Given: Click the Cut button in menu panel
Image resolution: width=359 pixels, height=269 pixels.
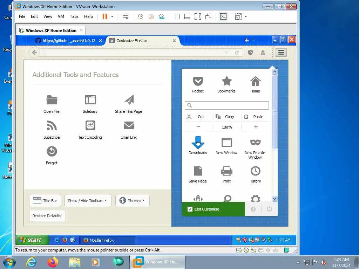Looking at the screenshot, I should pos(198,117).
